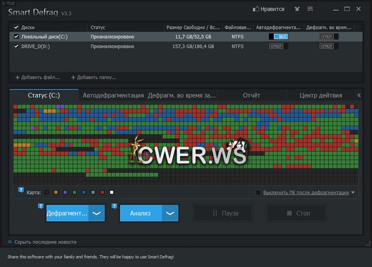Click the Like thumbs-up icon
Viewport: 372px width, 267px height.
(255, 9)
